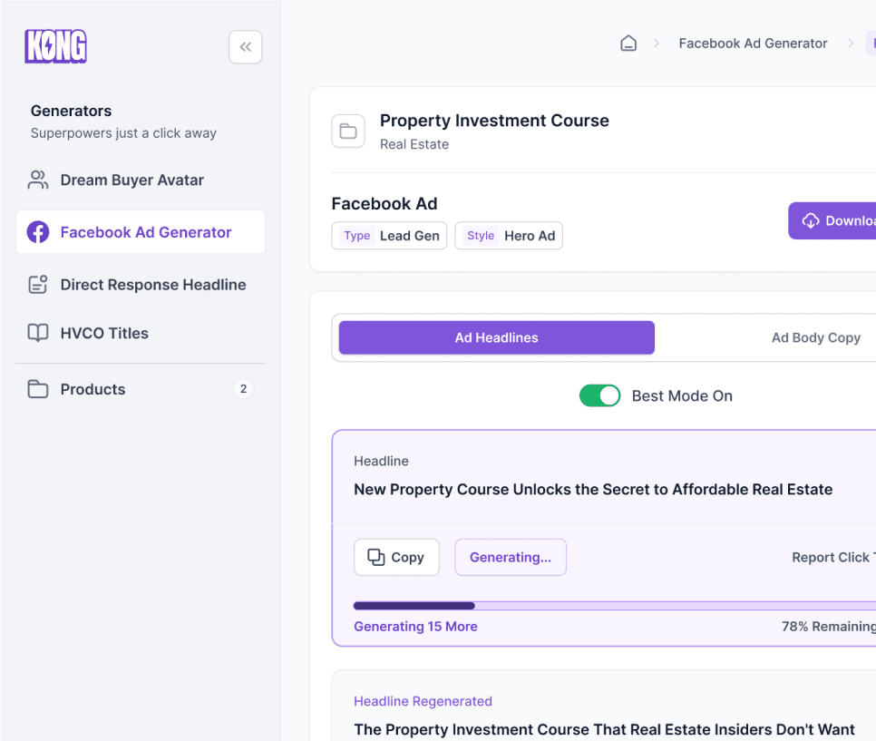The image size is (876, 741).
Task: Click the folder icon beside Property Investment Course
Action: [348, 132]
